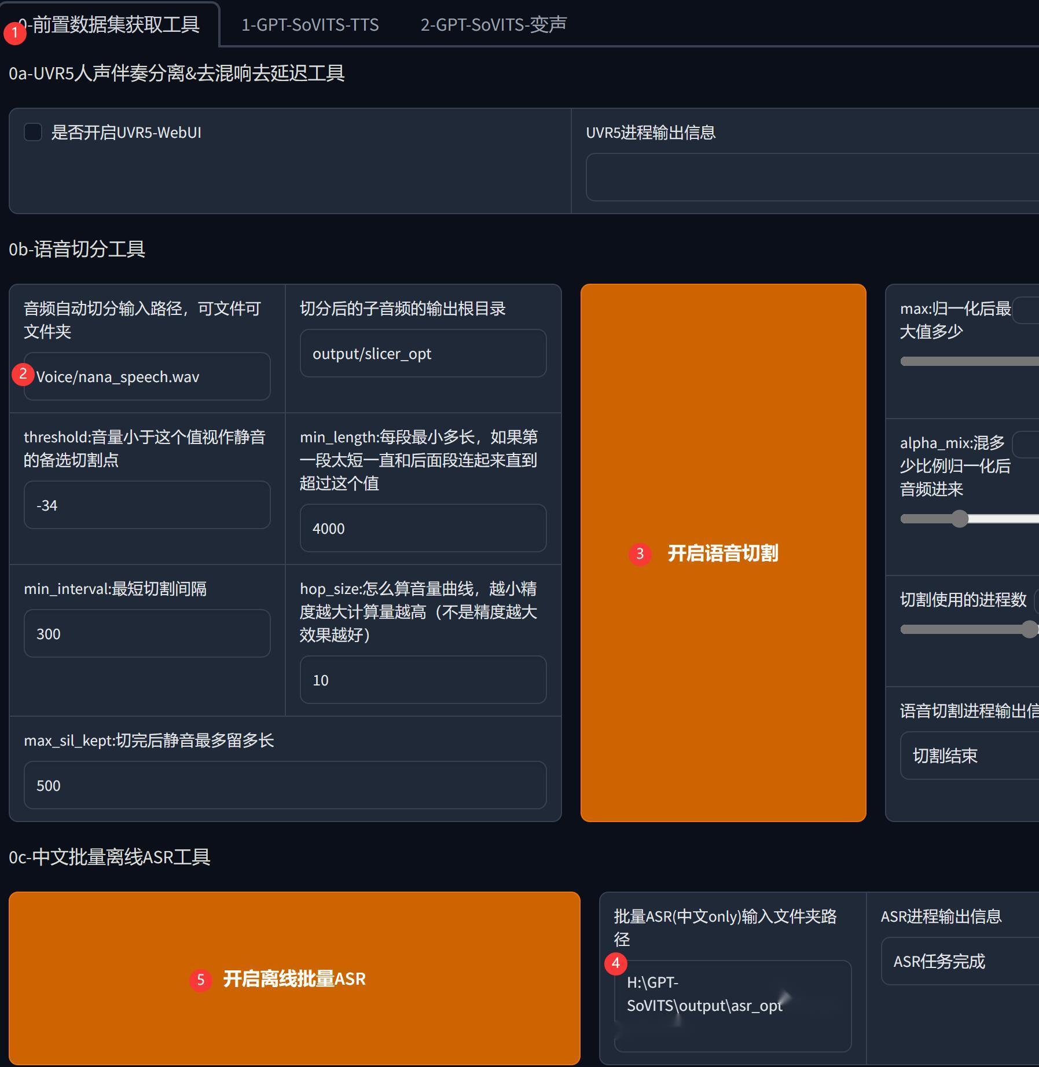Adjust the 切割使用的进程数 slider handle
The image size is (1039, 1067).
pyautogui.click(x=1029, y=629)
